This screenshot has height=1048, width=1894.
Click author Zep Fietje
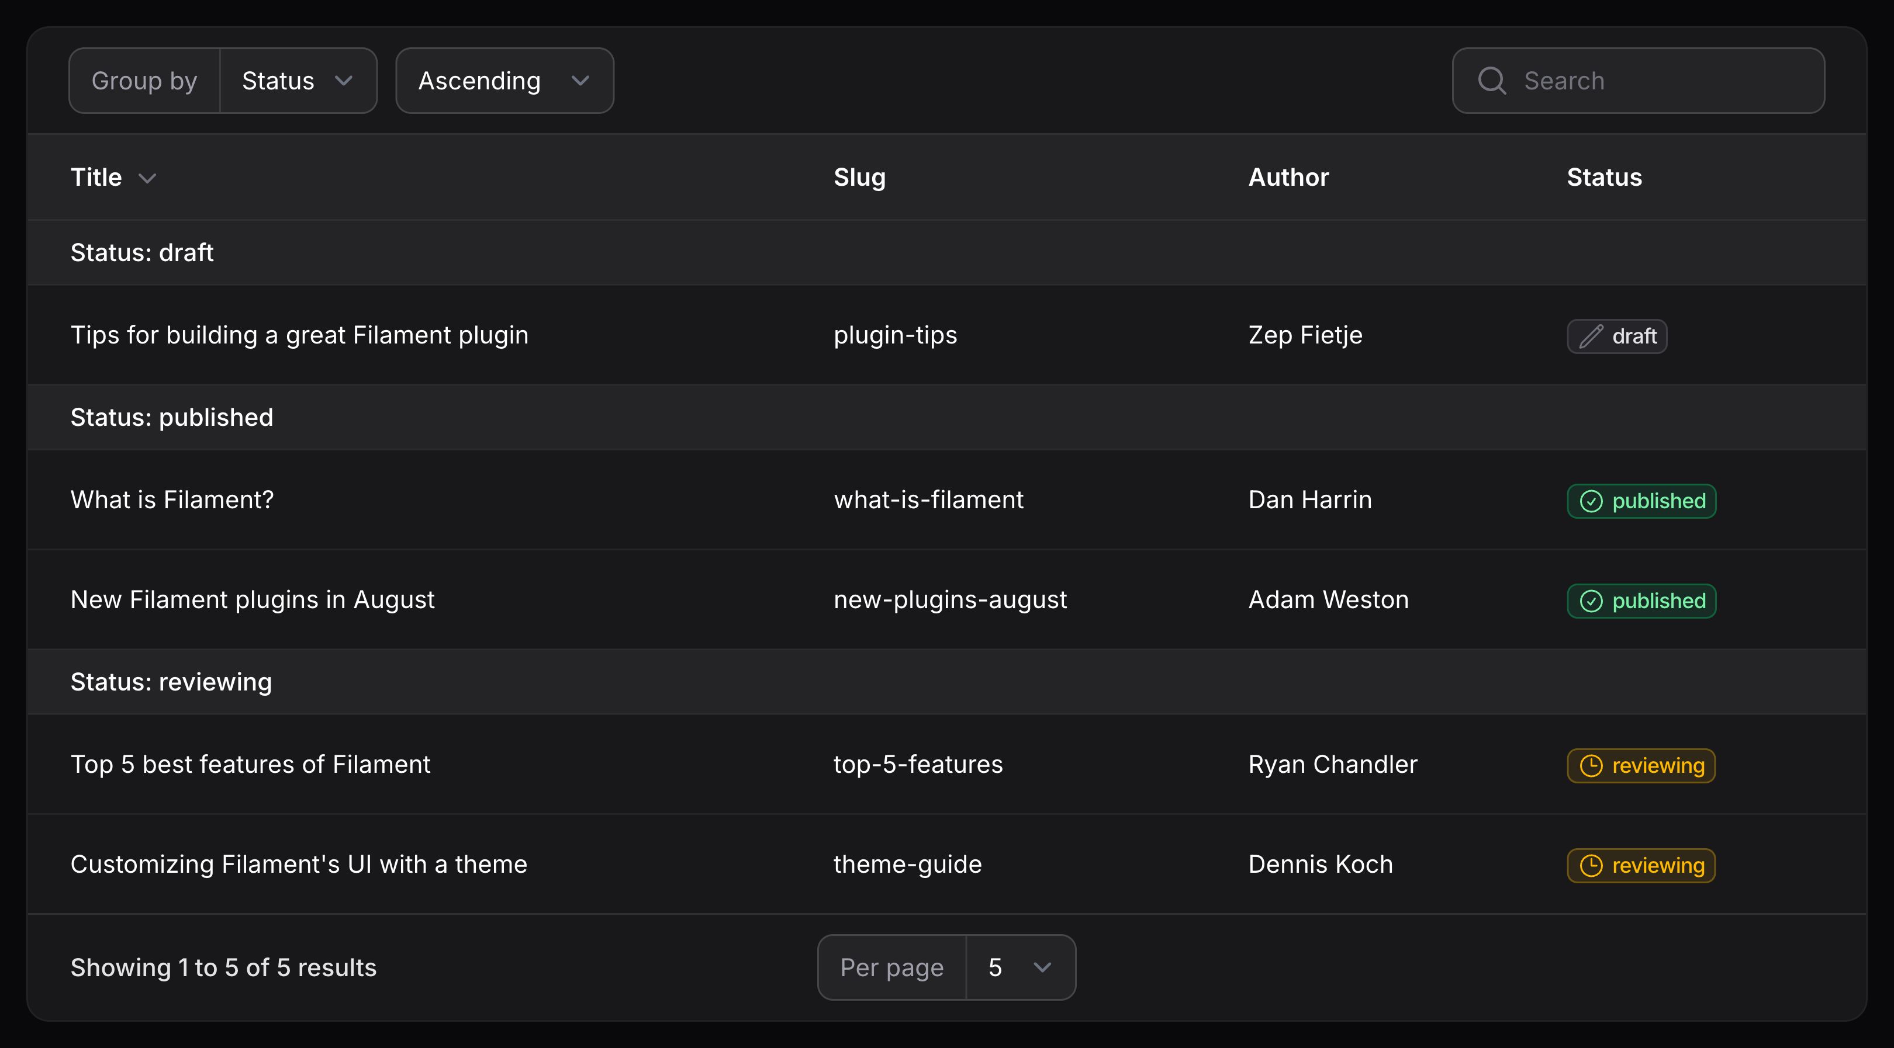point(1305,335)
